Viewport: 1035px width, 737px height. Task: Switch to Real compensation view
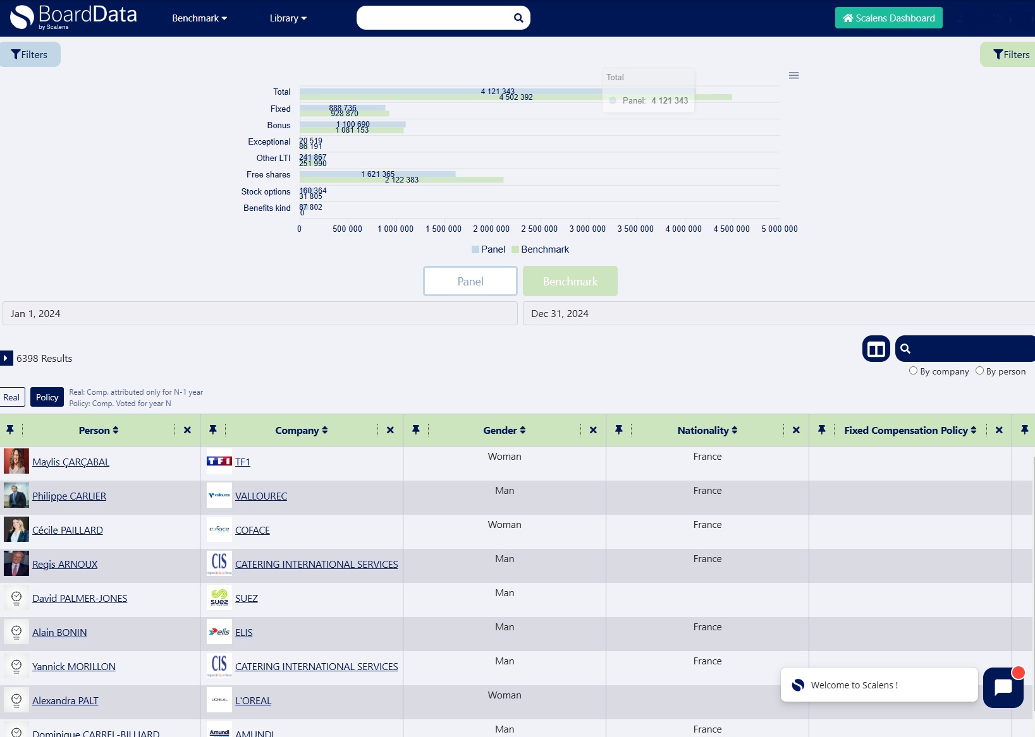[12, 397]
